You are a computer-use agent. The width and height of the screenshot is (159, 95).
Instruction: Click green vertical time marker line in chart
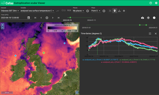(97, 46)
